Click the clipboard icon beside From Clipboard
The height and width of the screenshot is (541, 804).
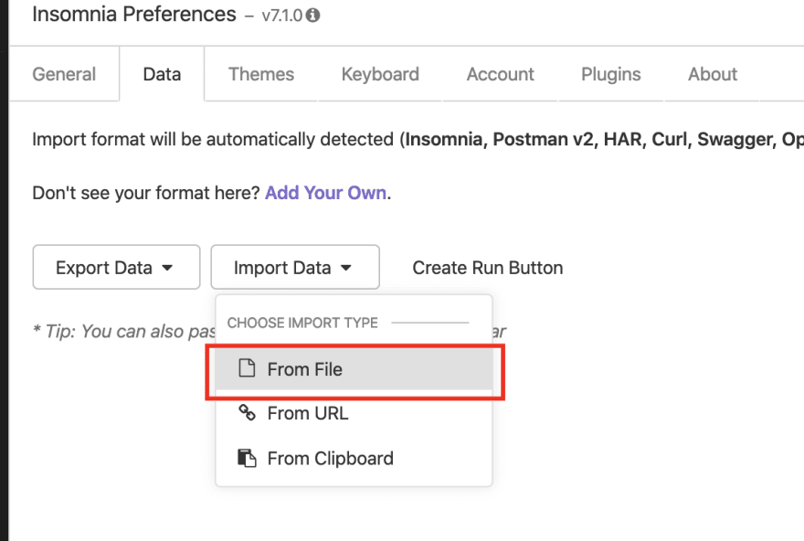pos(247,458)
